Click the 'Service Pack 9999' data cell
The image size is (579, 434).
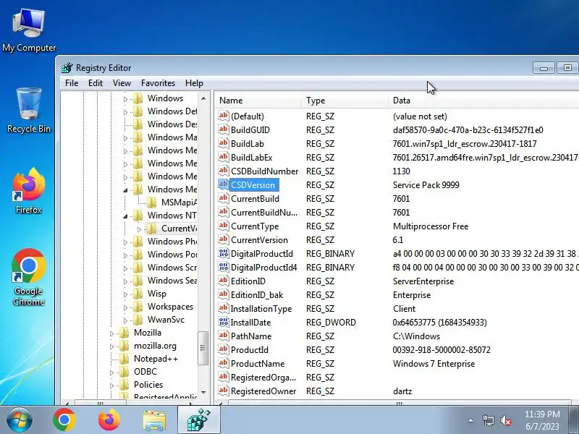pos(426,185)
